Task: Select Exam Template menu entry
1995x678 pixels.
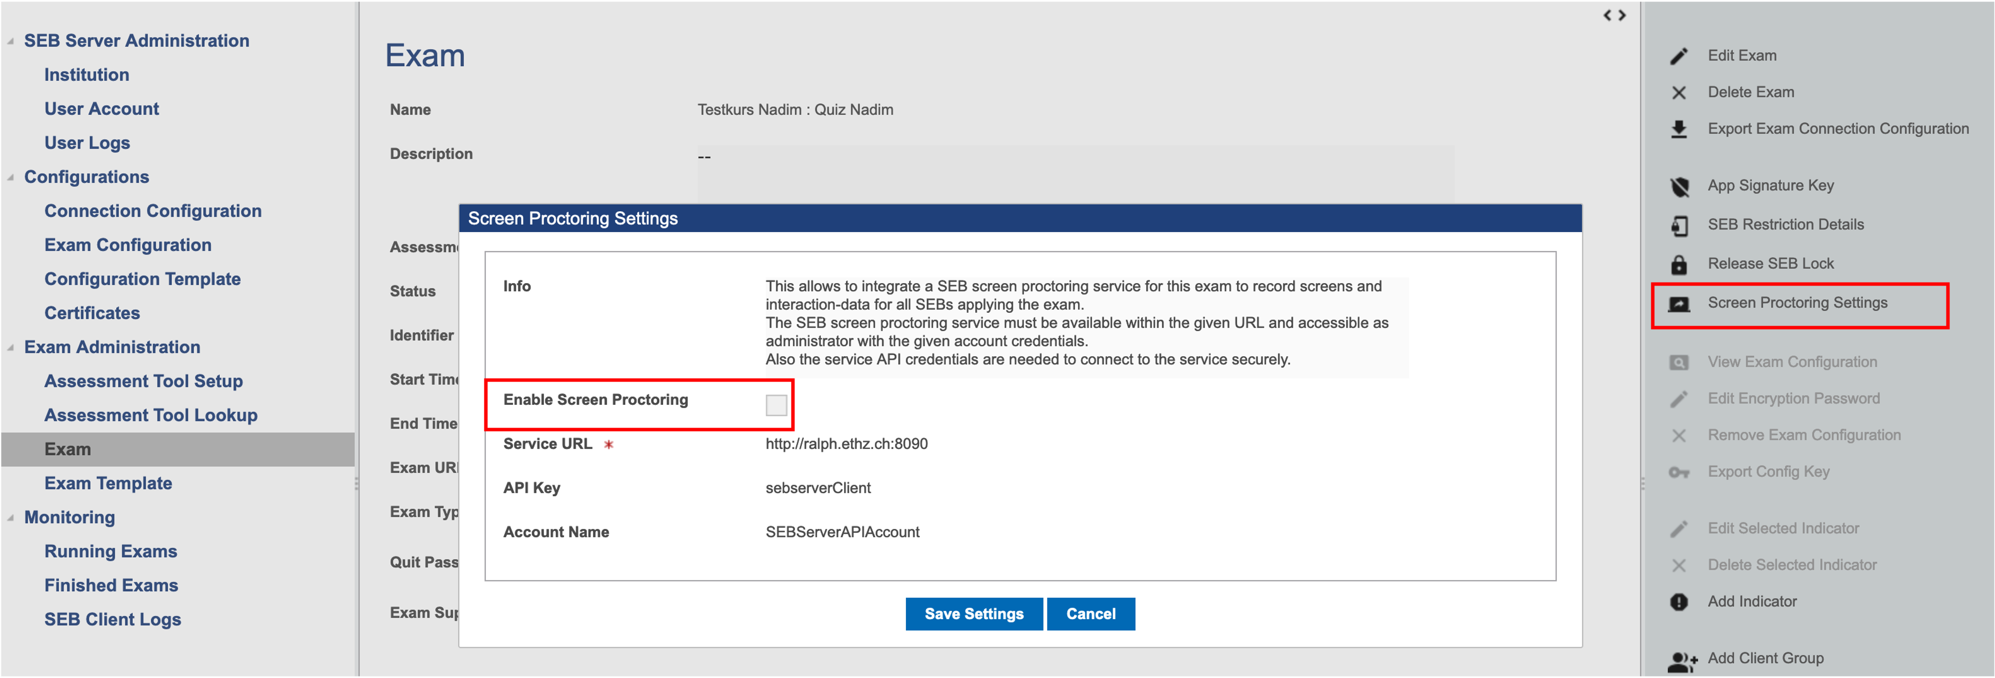Action: 107,483
